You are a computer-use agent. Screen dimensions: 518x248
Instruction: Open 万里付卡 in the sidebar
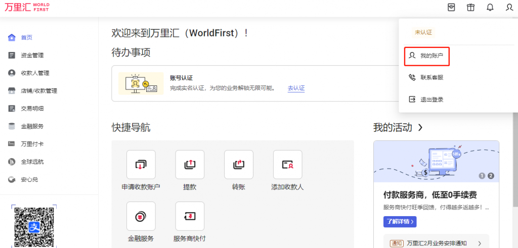pyautogui.click(x=32, y=144)
